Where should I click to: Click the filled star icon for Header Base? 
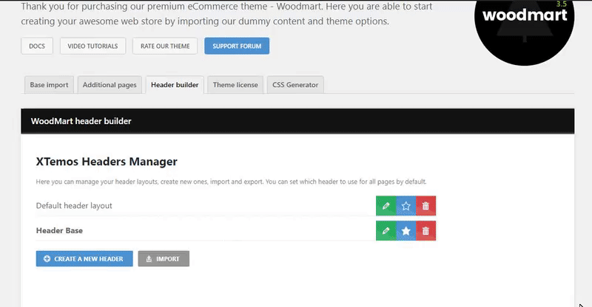406,230
